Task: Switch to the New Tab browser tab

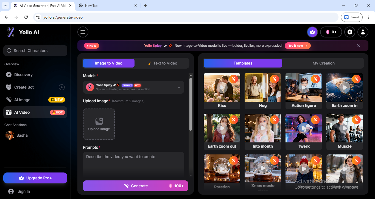Action: 108,5
